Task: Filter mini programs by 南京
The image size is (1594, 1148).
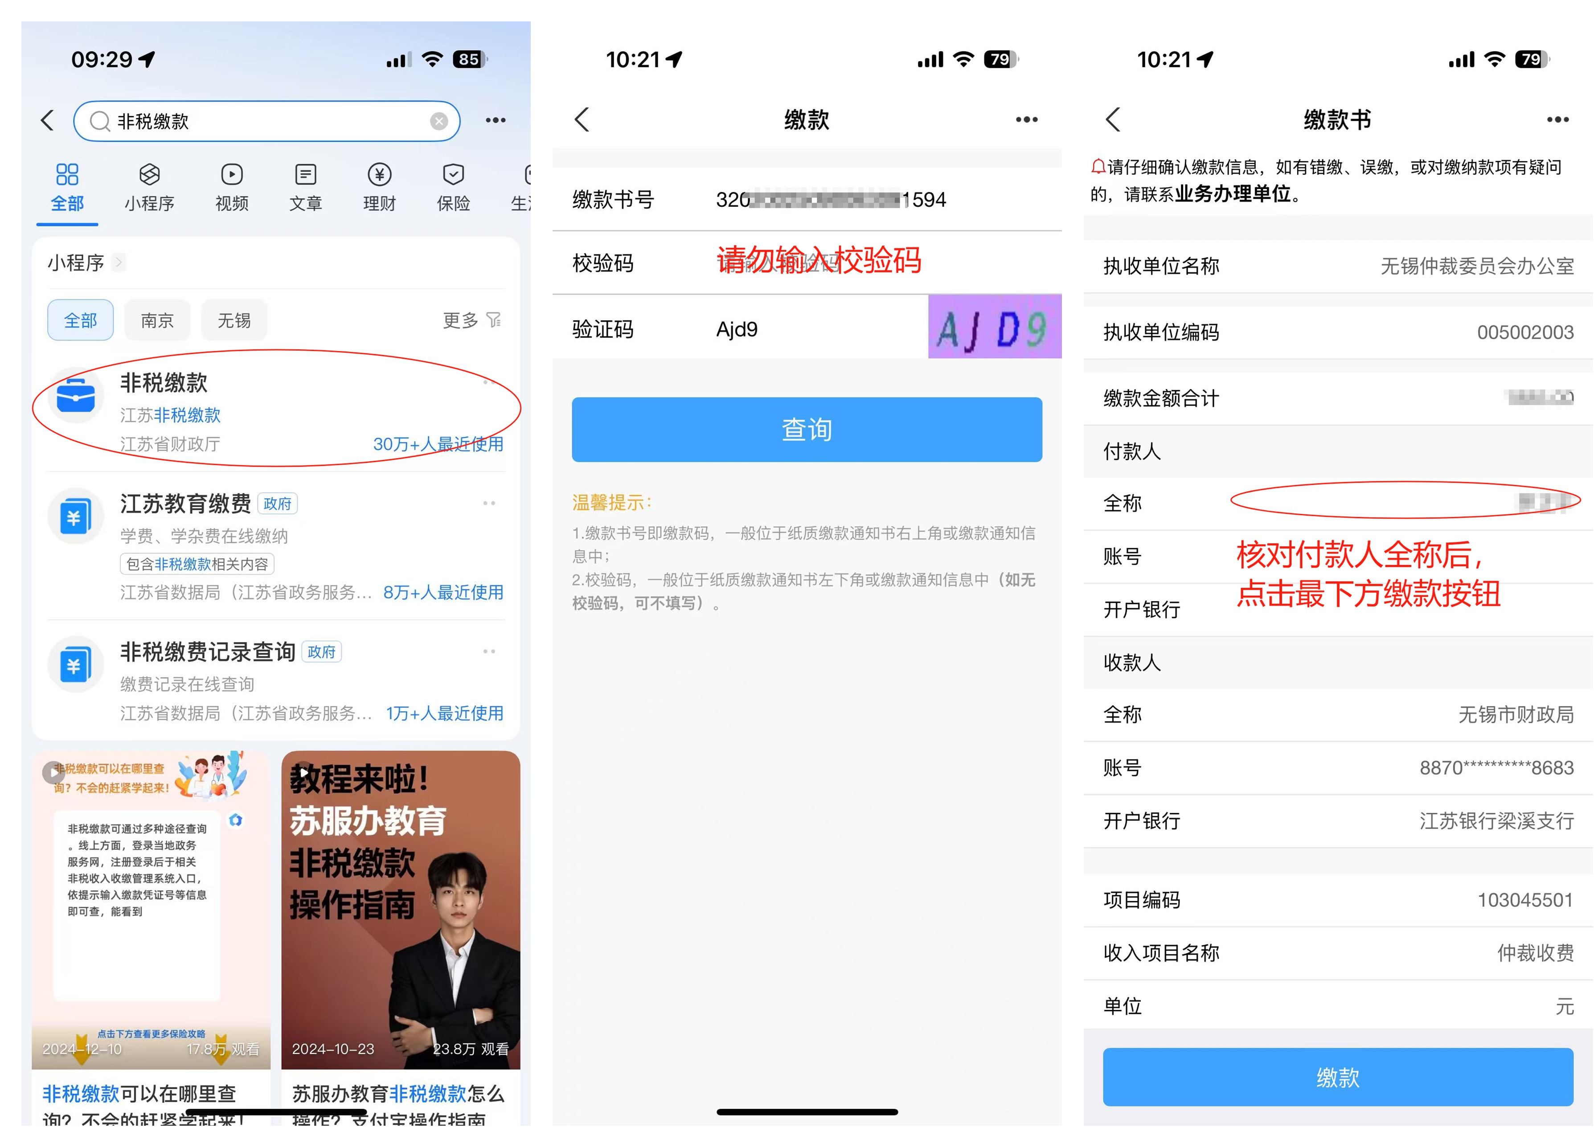Action: [157, 320]
